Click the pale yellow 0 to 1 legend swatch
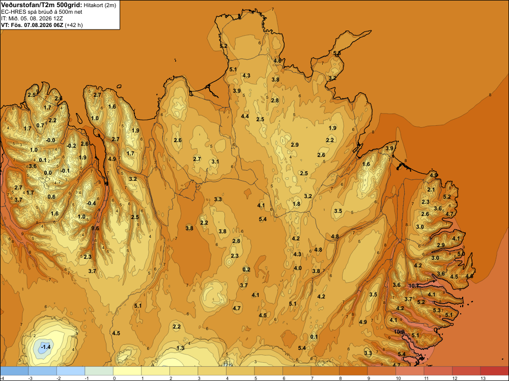 (127, 371)
